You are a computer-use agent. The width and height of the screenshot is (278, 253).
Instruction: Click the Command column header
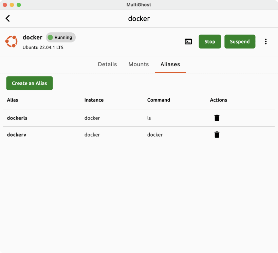point(159,100)
